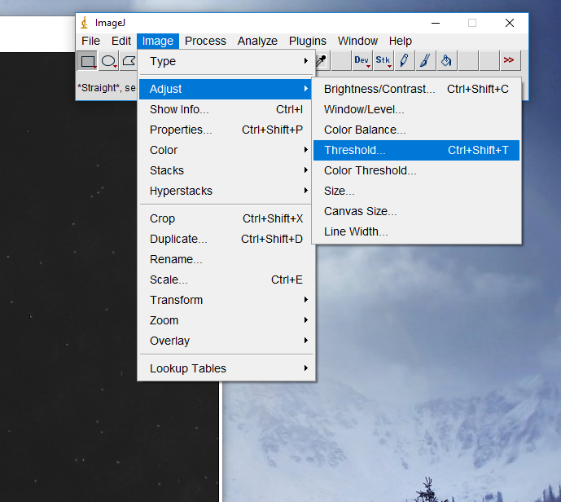Viewport: 561px width, 502px height.
Task: Open the Analyze menu
Action: (x=257, y=41)
